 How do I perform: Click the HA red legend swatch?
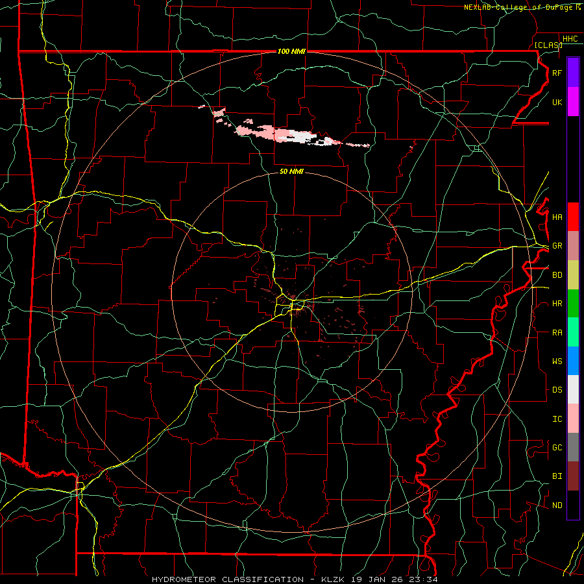click(573, 217)
